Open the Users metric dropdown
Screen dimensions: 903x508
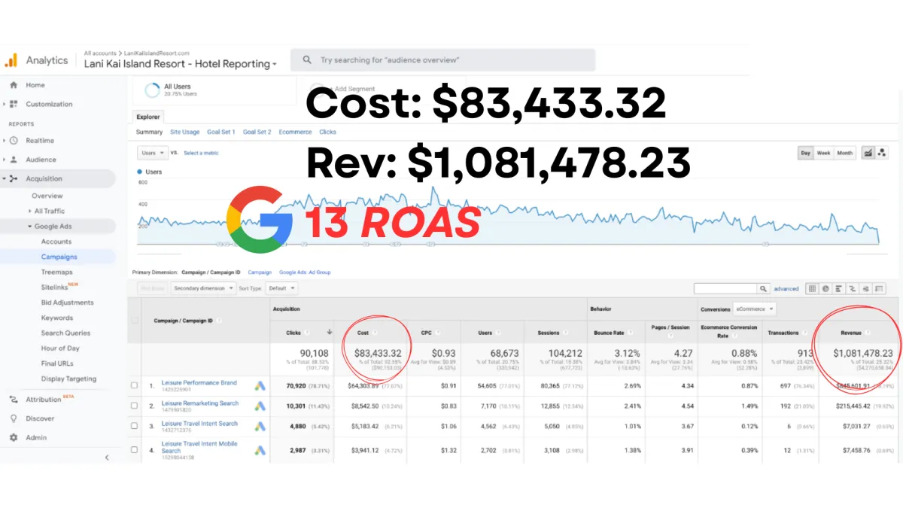point(154,153)
